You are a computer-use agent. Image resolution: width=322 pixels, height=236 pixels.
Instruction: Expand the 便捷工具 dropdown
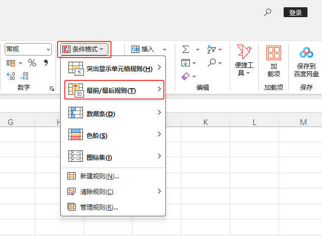pyautogui.click(x=244, y=61)
